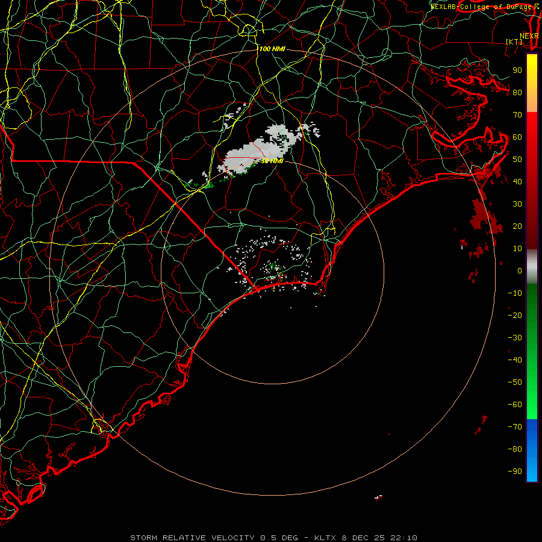The height and width of the screenshot is (542, 542).
Task: Click the 70 value on the velocity scale
Action: click(x=517, y=115)
